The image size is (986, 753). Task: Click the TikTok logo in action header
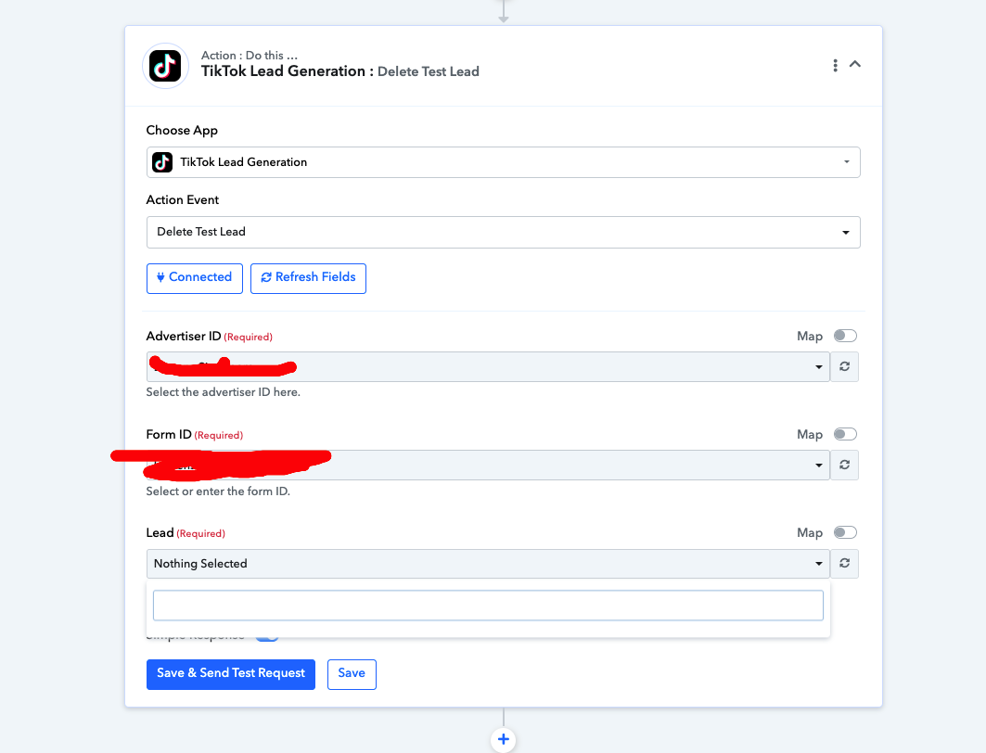[x=165, y=66]
